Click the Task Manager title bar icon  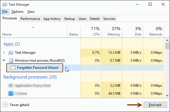[5, 5]
